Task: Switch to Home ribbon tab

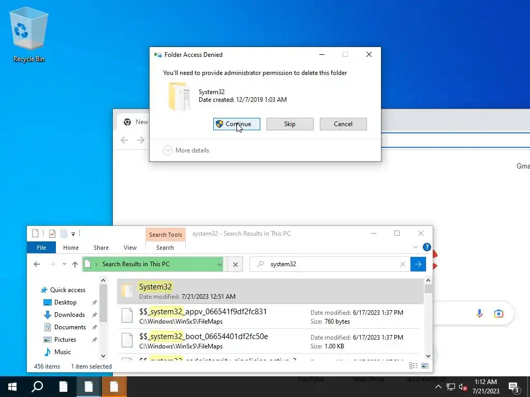Action: [70, 248]
